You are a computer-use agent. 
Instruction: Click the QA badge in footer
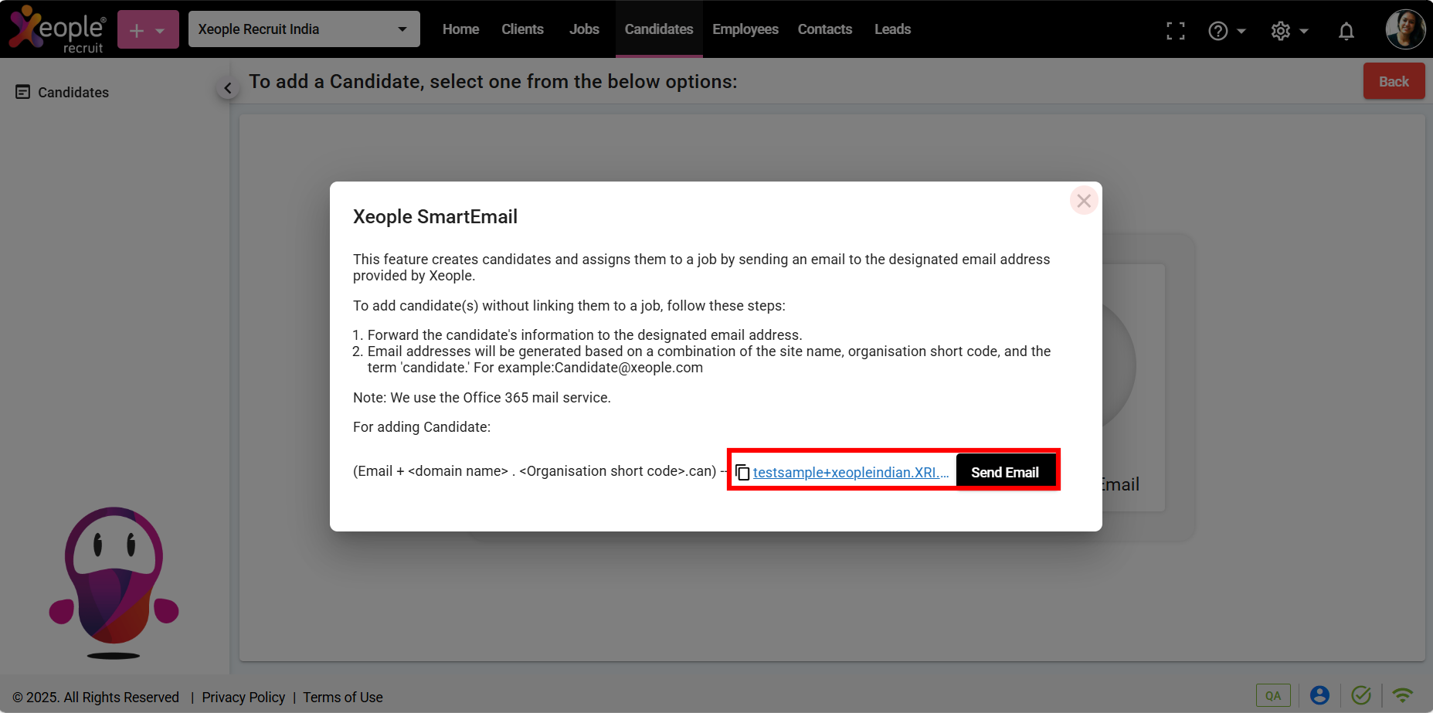click(x=1272, y=695)
